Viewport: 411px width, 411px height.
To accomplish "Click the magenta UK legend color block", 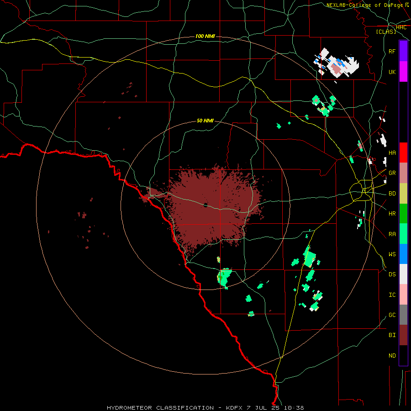I will (x=403, y=72).
